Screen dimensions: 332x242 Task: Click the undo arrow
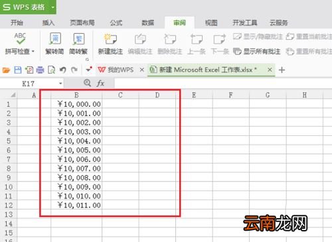63,70
